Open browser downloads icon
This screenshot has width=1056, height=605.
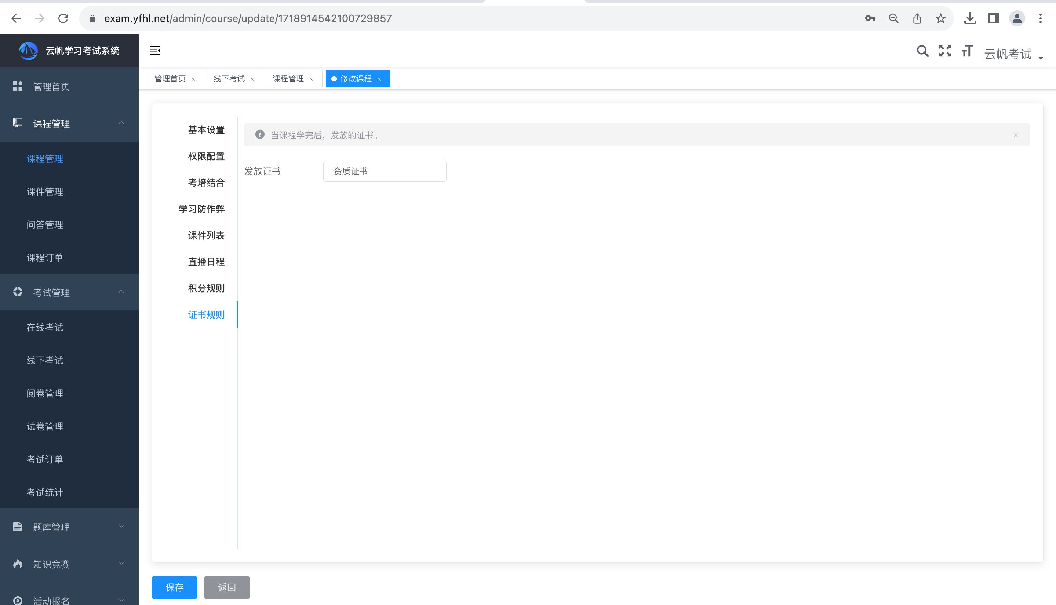tap(970, 18)
